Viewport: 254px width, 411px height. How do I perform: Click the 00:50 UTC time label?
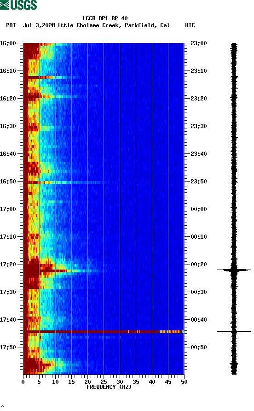tap(199, 347)
